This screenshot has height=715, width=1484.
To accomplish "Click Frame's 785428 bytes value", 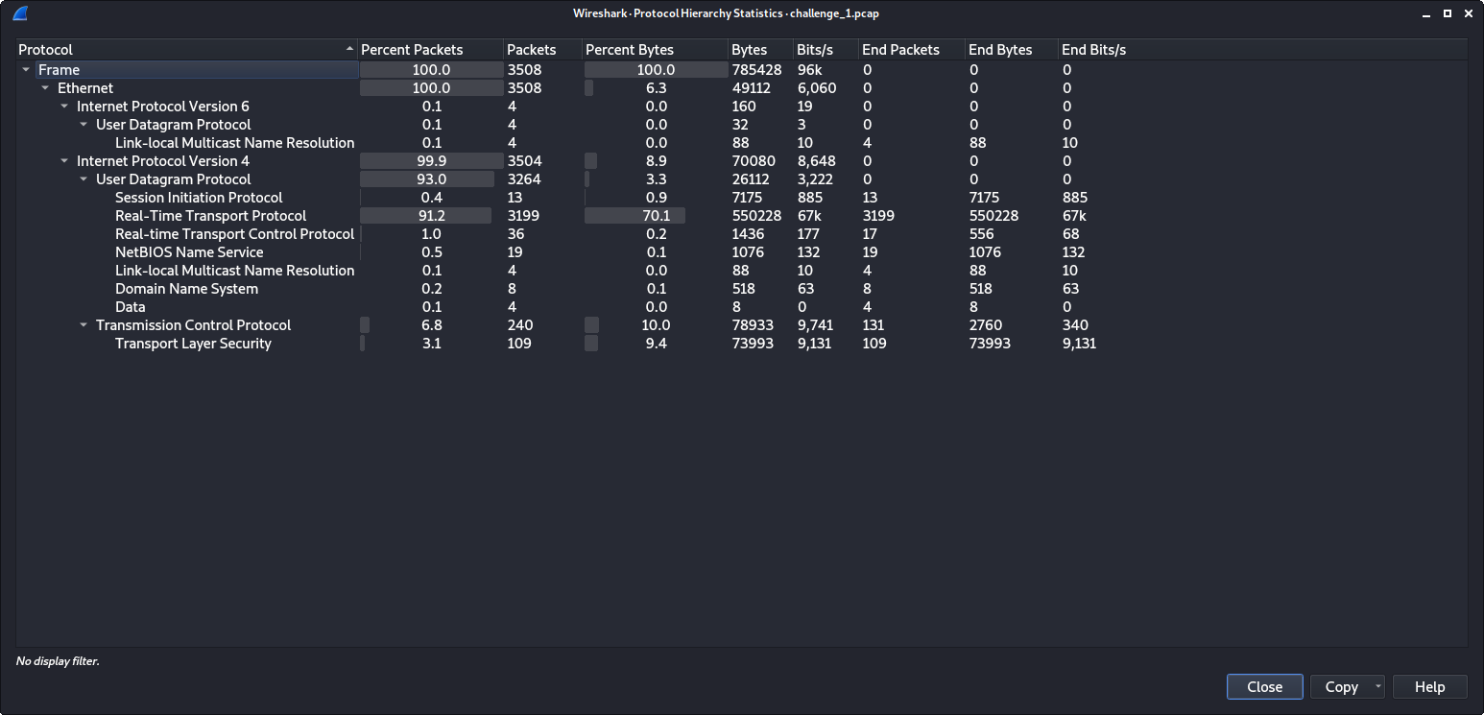I will tap(756, 70).
